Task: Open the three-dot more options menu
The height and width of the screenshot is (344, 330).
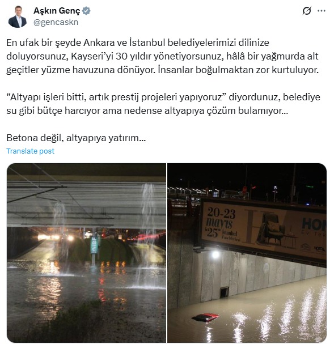Action: pyautogui.click(x=321, y=11)
